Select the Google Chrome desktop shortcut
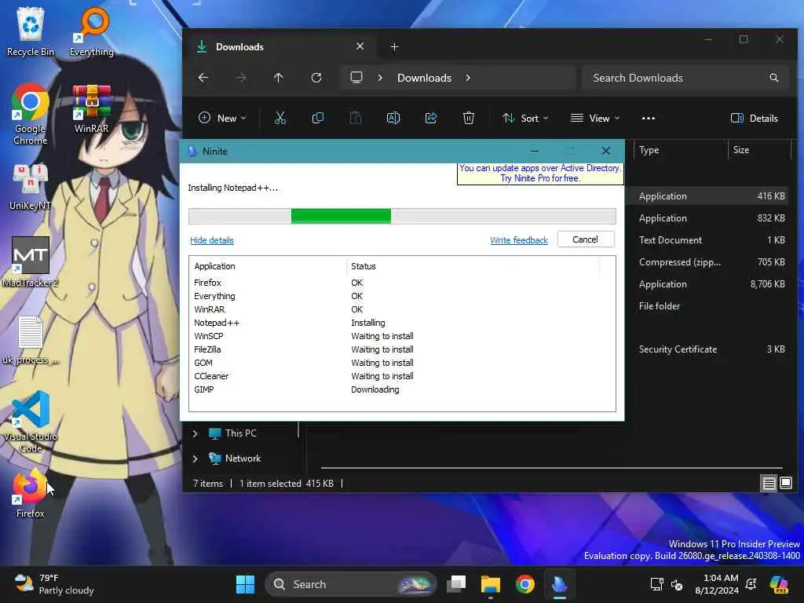This screenshot has height=603, width=804. pos(31,114)
